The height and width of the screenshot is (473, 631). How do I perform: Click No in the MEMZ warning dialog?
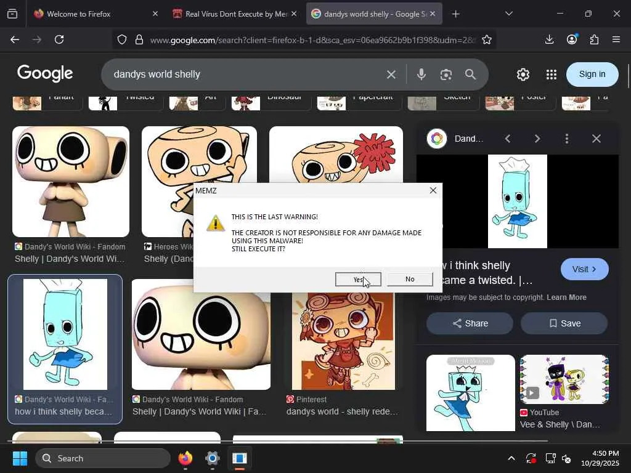pyautogui.click(x=410, y=279)
